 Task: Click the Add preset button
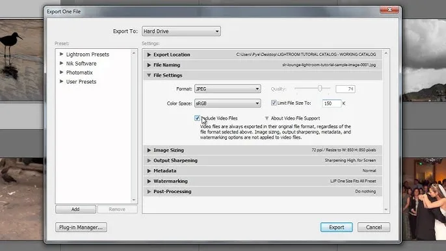tap(75, 209)
